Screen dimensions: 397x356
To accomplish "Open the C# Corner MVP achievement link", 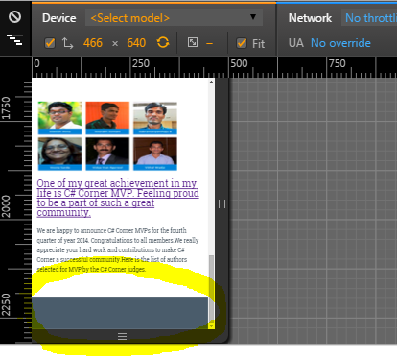I will pos(118,198).
